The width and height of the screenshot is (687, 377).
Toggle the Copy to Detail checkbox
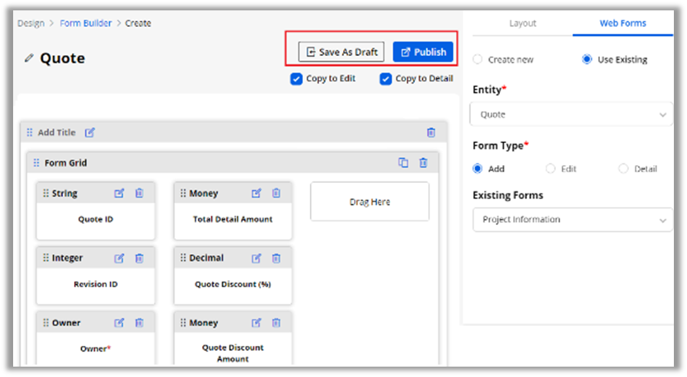pyautogui.click(x=386, y=79)
